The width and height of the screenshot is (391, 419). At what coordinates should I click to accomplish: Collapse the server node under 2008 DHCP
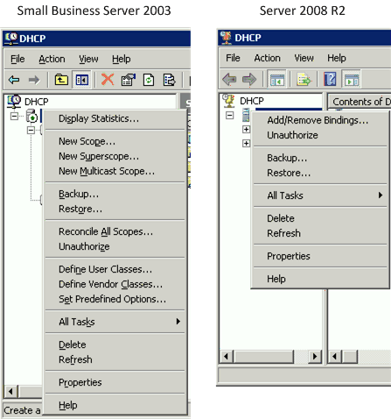pyautogui.click(x=230, y=115)
